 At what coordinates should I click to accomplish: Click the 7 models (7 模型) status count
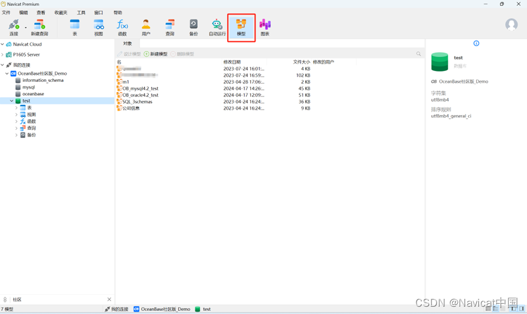click(x=7, y=309)
